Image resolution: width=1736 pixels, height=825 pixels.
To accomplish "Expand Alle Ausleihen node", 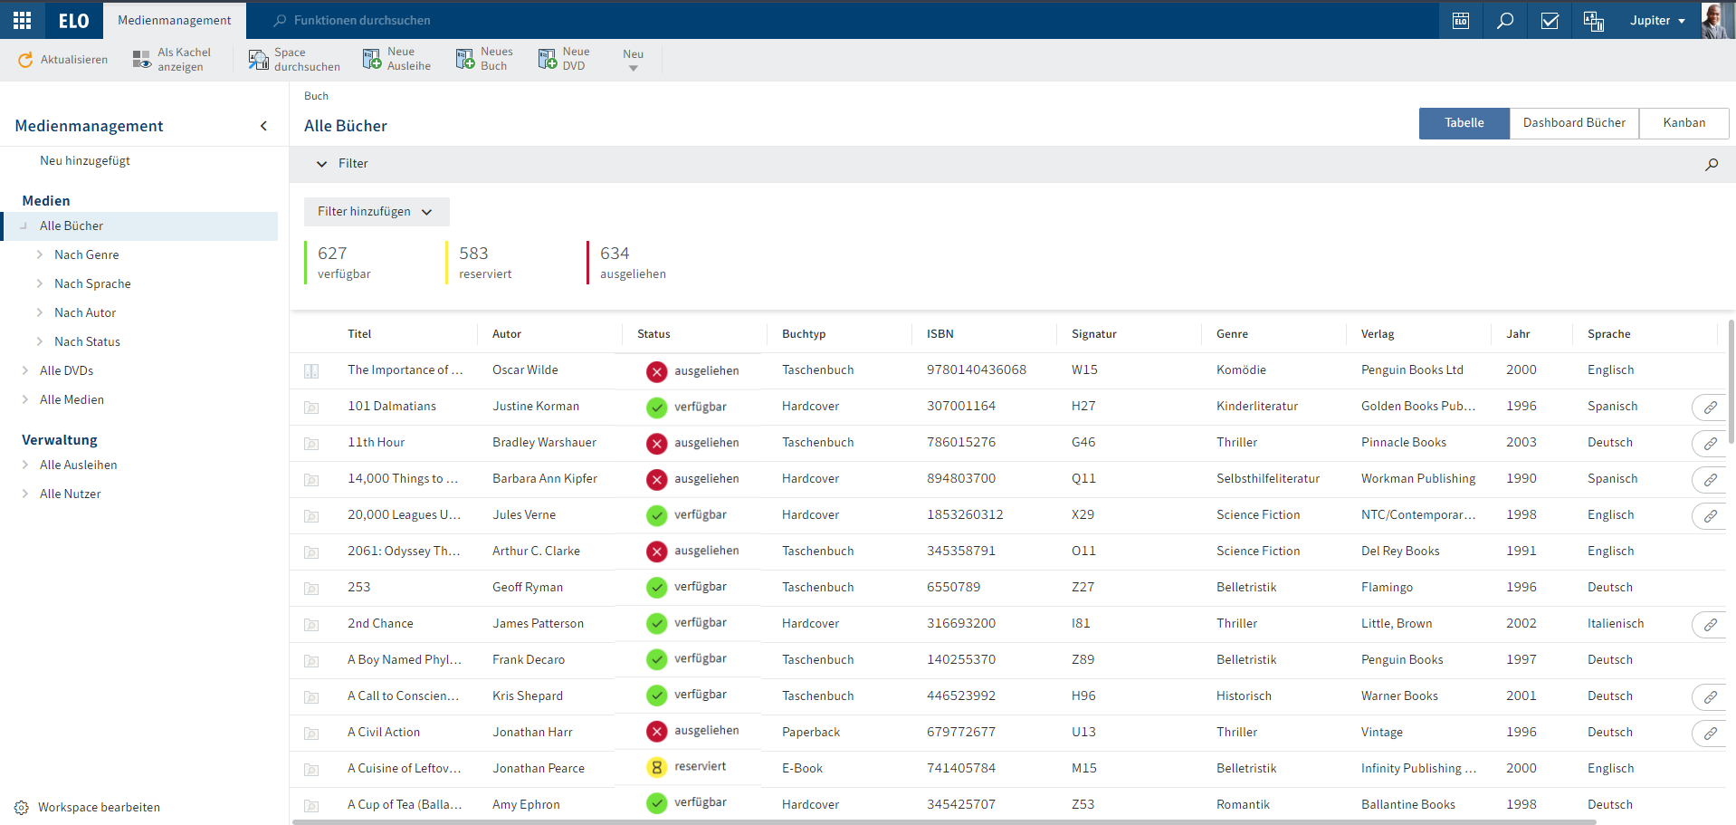I will 24,465.
